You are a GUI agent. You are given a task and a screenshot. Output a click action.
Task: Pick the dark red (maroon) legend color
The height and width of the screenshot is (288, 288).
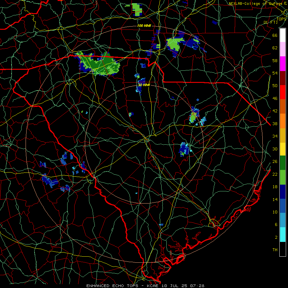point(283,78)
